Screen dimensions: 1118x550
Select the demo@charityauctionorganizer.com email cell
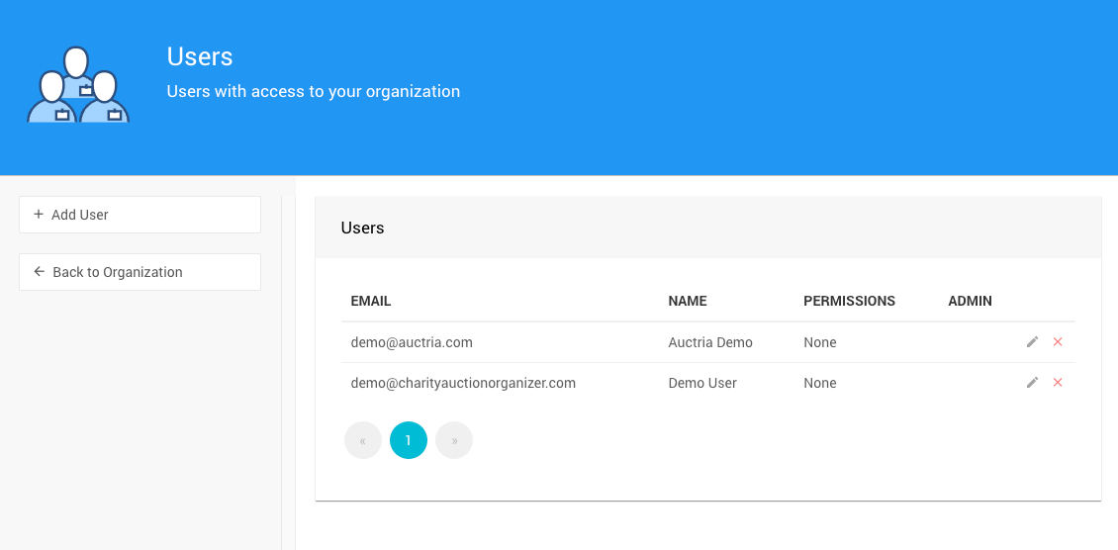463,383
